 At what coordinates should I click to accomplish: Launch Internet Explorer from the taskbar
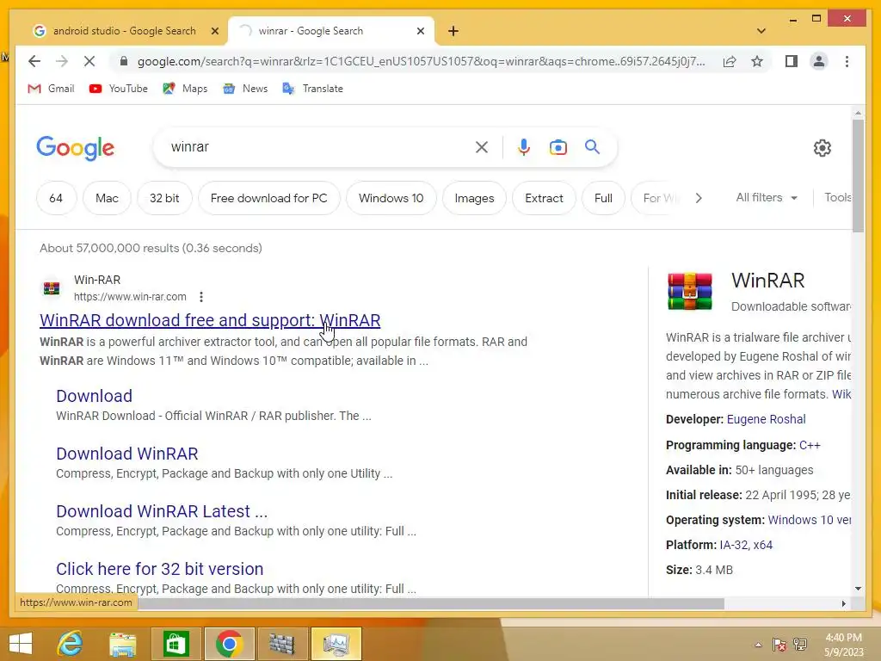point(70,644)
